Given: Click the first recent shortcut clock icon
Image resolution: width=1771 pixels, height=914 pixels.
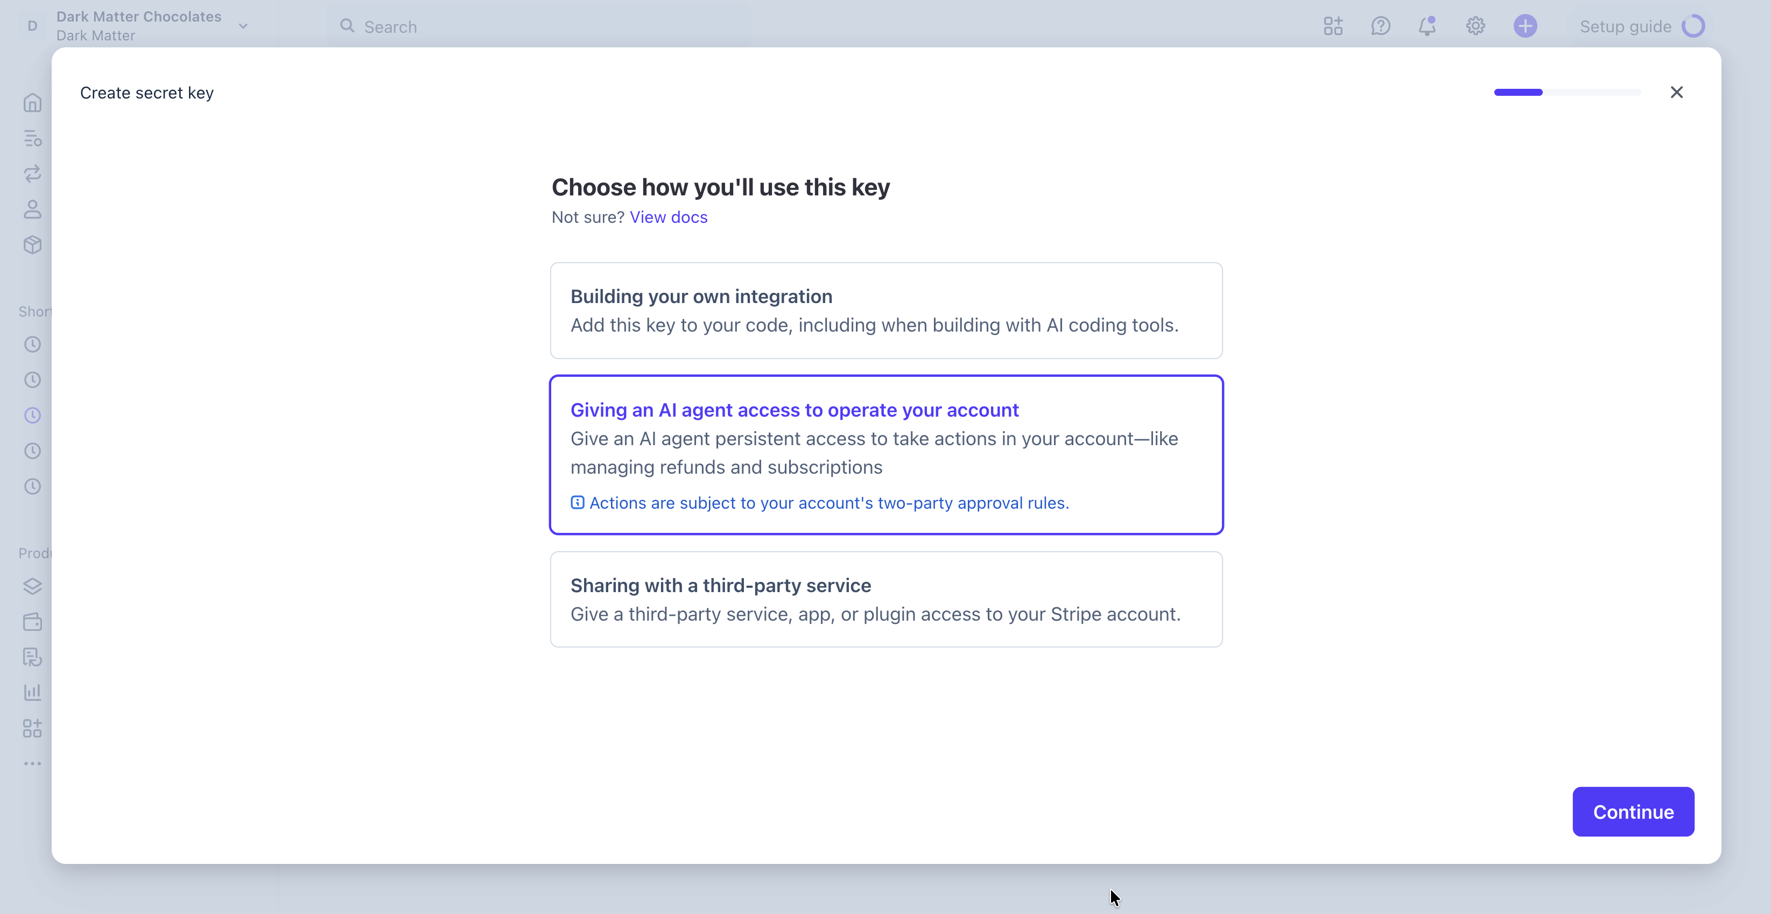Looking at the screenshot, I should tap(32, 344).
